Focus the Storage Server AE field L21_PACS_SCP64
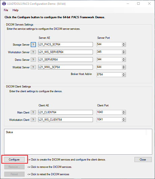The width and height of the screenshot is (155, 179). point(65,44)
